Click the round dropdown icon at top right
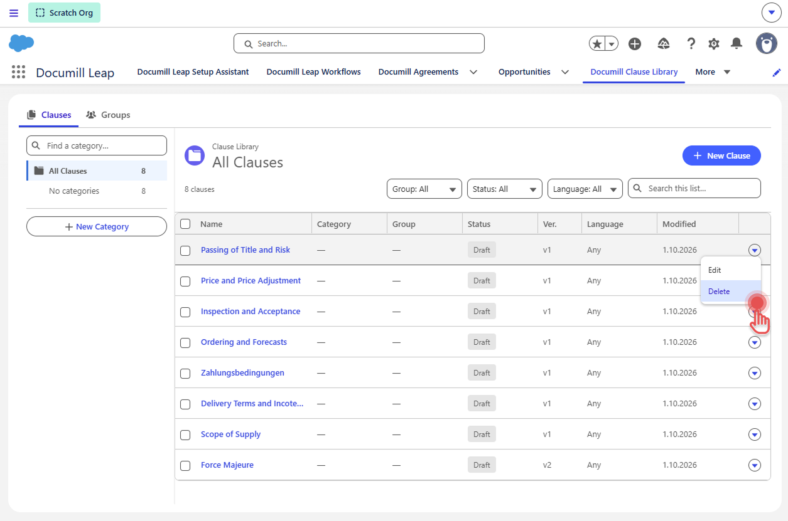The width and height of the screenshot is (788, 521). point(771,13)
